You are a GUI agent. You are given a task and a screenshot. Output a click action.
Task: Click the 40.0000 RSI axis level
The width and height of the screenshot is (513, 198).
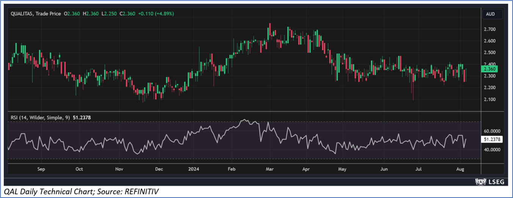pyautogui.click(x=492, y=150)
